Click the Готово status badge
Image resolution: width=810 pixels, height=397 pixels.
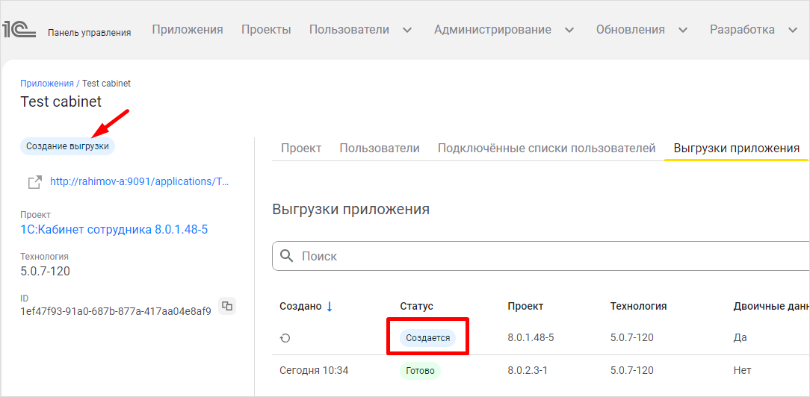(420, 370)
